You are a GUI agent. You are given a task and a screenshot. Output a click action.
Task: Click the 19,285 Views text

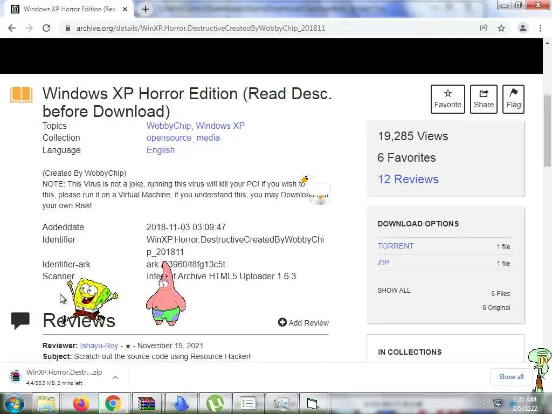[413, 136]
